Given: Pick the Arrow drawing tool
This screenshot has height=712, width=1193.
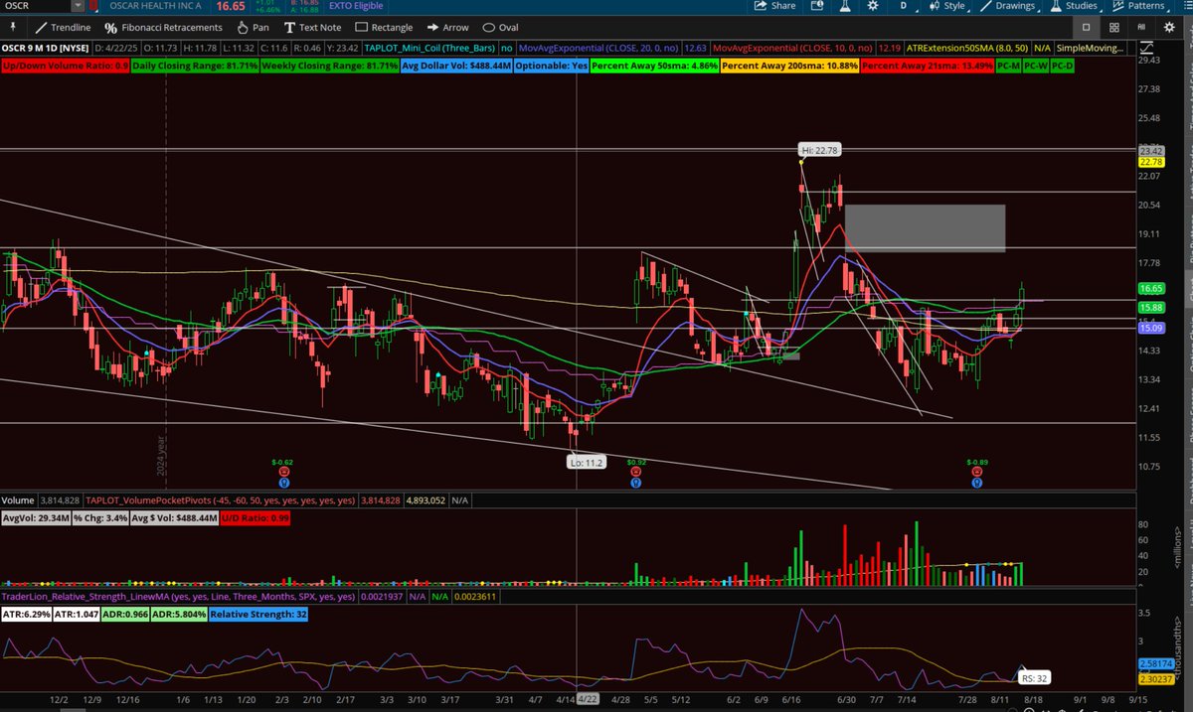Looking at the screenshot, I should tap(449, 27).
